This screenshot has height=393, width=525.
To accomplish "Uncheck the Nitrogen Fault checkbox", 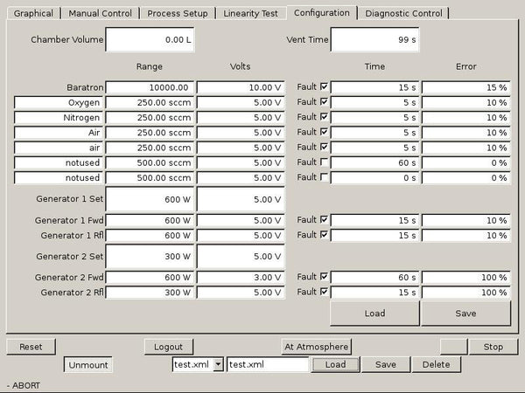I will (x=325, y=117).
